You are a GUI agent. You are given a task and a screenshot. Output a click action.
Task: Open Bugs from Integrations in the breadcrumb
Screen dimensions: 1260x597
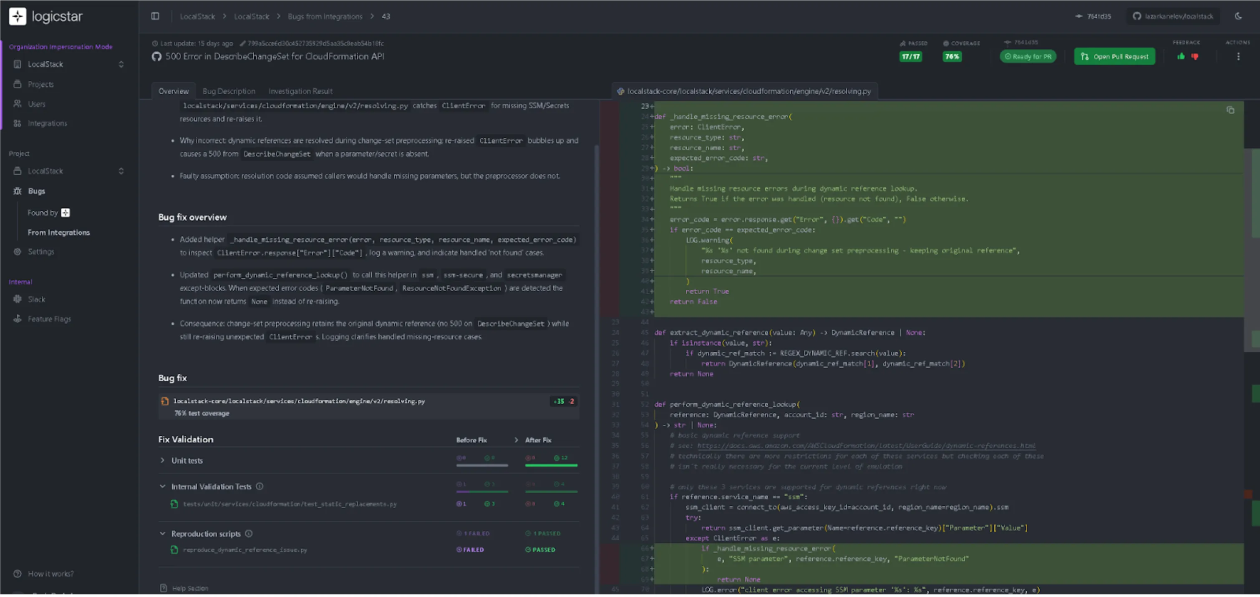[x=324, y=16]
